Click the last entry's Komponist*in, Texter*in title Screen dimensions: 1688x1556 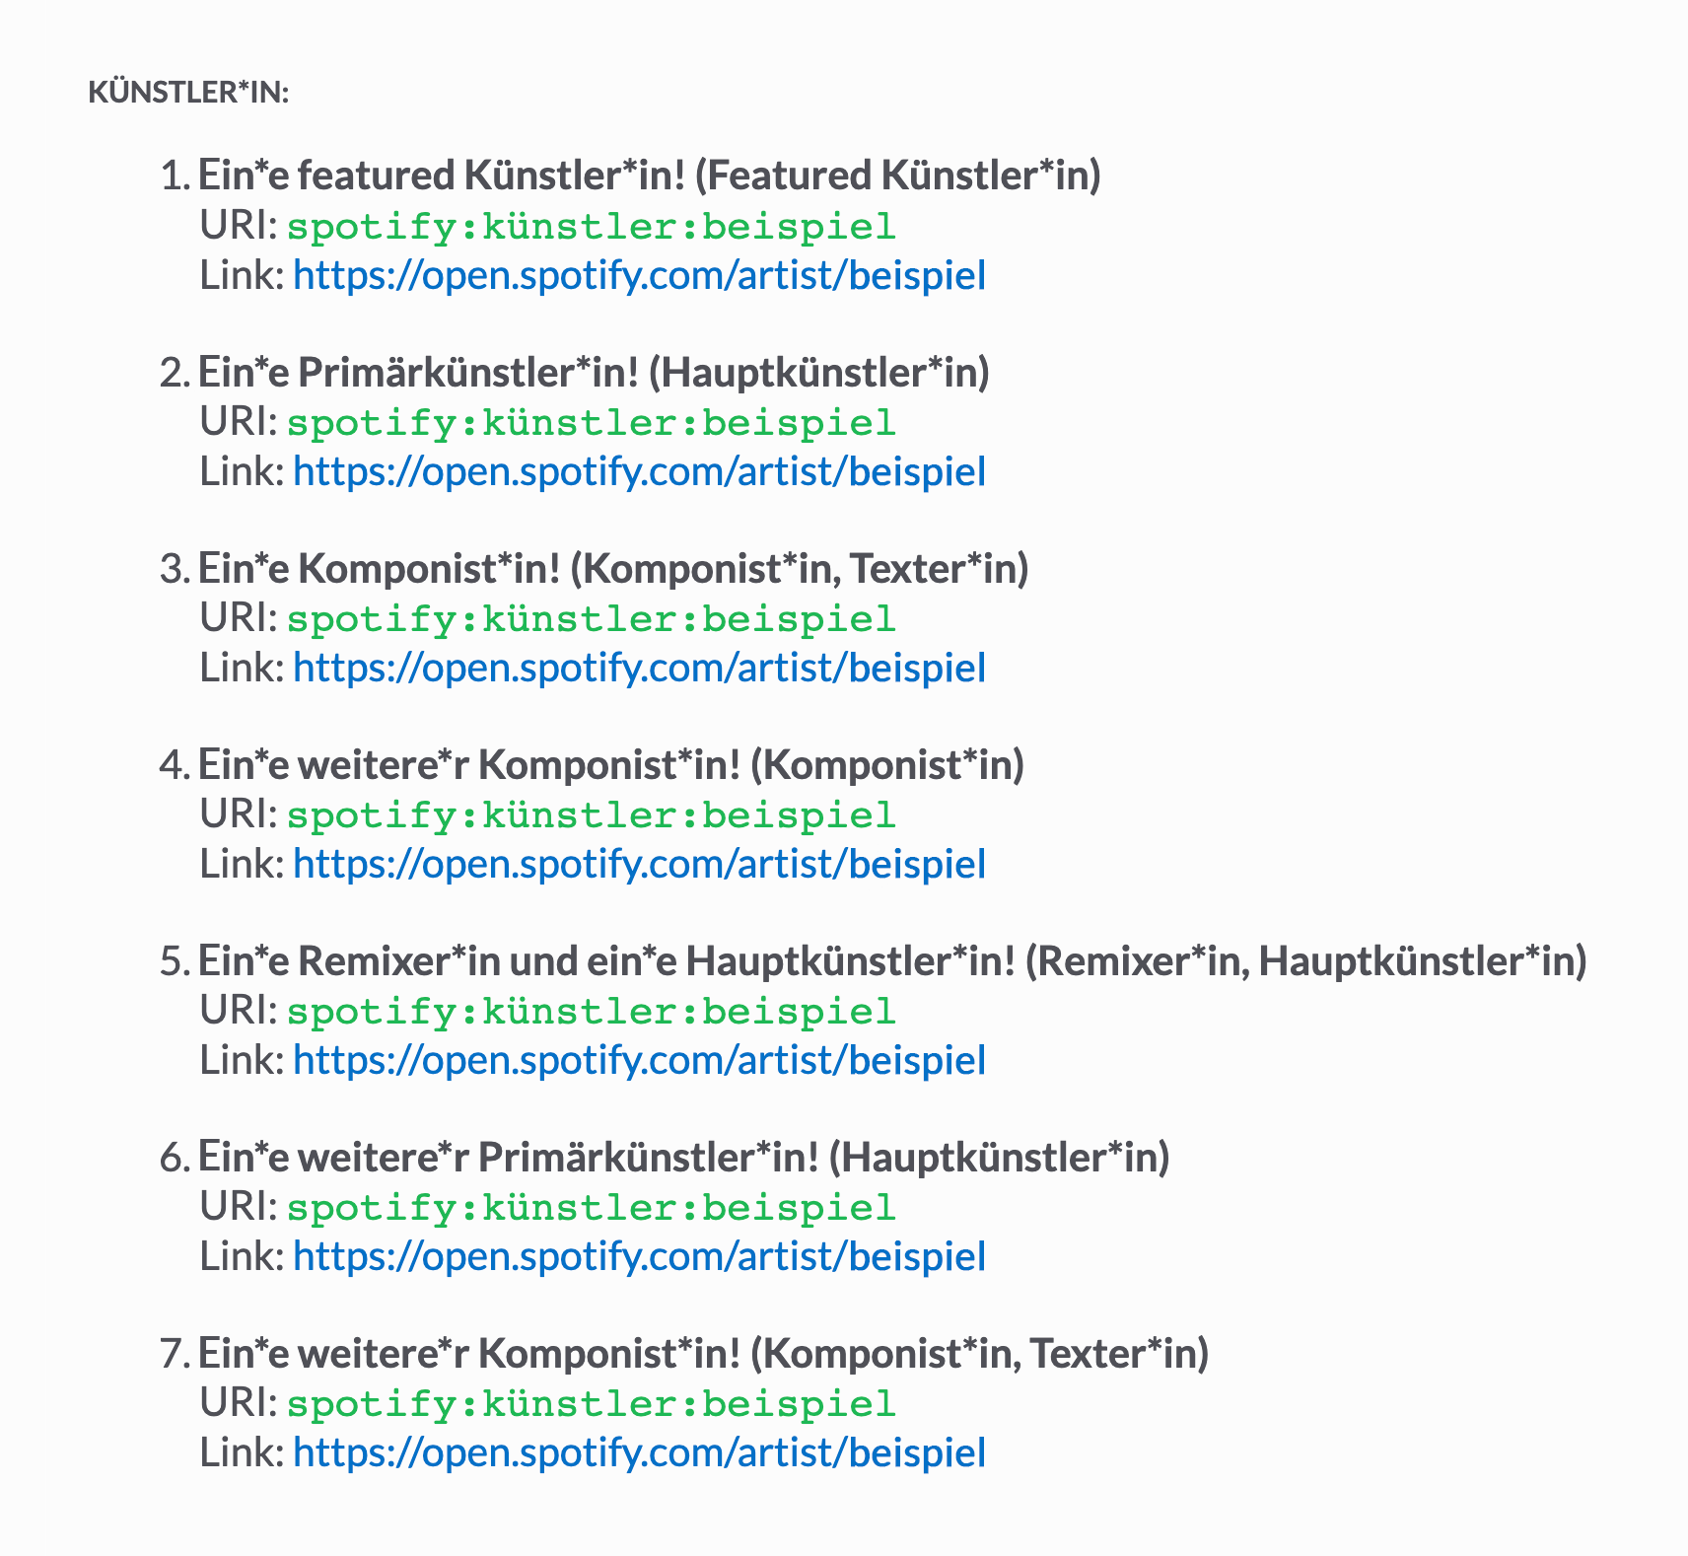[x=703, y=1354]
